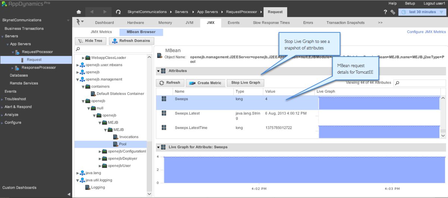
Task: Click the Request node icon in sidebar
Action: pos(22,60)
